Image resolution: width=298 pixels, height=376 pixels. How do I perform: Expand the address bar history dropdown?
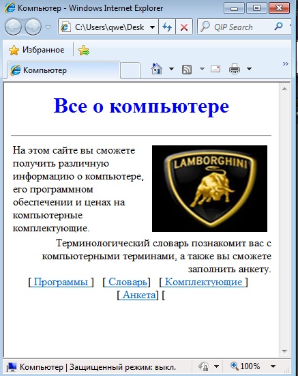coord(152,27)
